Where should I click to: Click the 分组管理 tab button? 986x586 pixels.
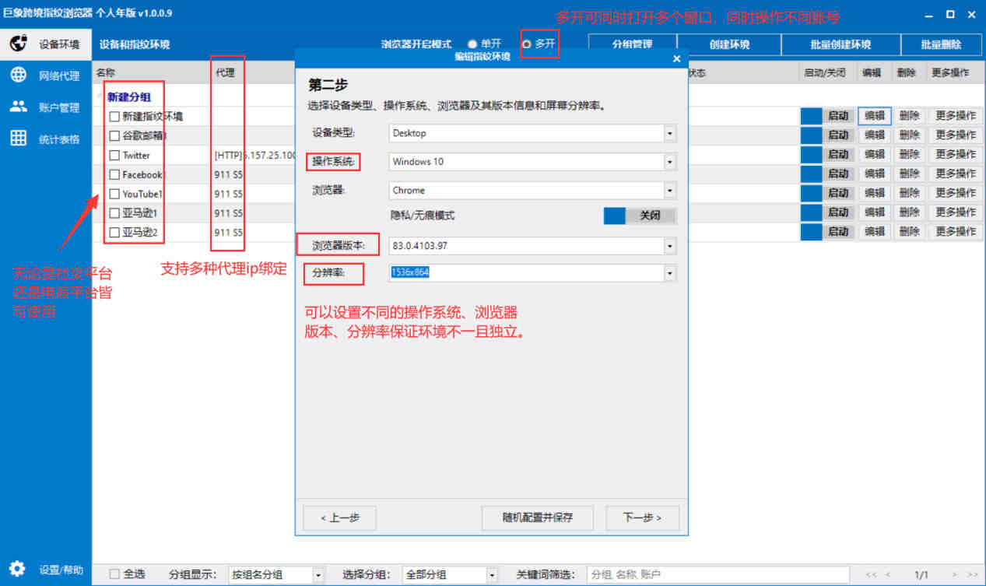click(x=632, y=45)
